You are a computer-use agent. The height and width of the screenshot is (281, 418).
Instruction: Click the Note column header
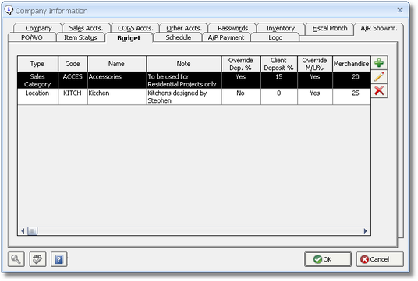(x=184, y=64)
